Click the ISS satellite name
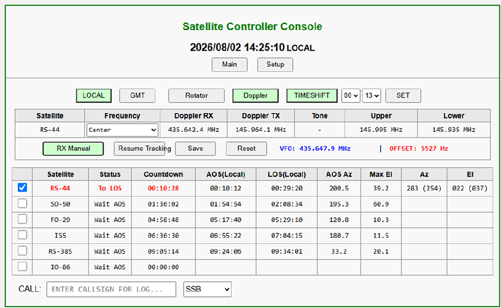The height and width of the screenshot is (308, 501). [60, 236]
